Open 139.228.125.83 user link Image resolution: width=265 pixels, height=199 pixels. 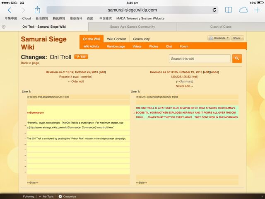[181, 77]
